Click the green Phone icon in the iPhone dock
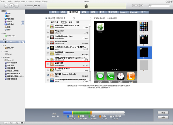 click(x=110, y=76)
